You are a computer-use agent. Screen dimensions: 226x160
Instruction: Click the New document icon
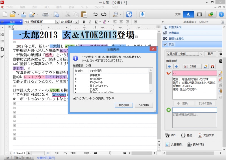5,14
